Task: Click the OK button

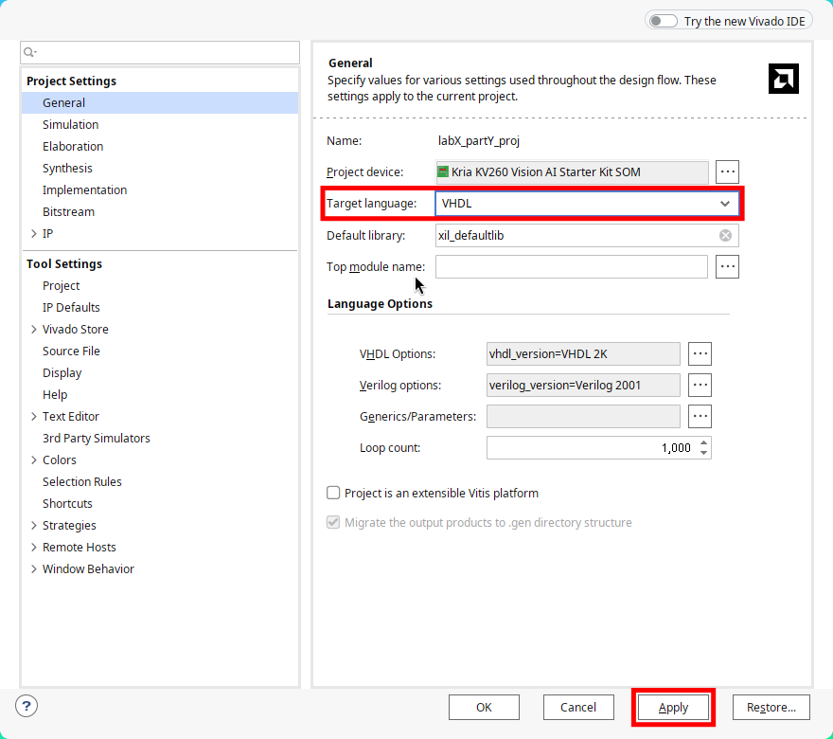Action: (484, 707)
